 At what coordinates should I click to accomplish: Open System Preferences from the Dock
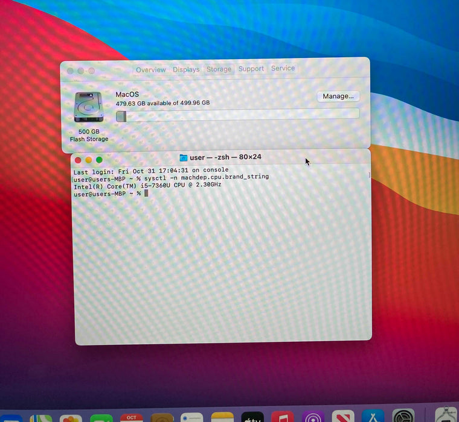[x=403, y=417]
